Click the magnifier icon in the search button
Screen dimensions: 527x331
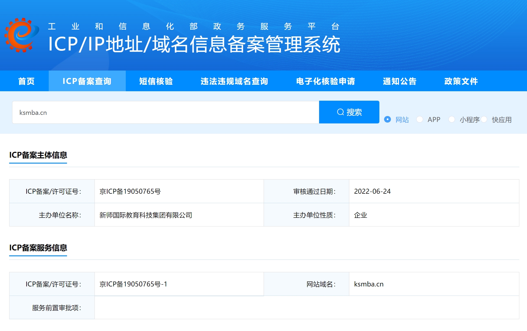[340, 112]
